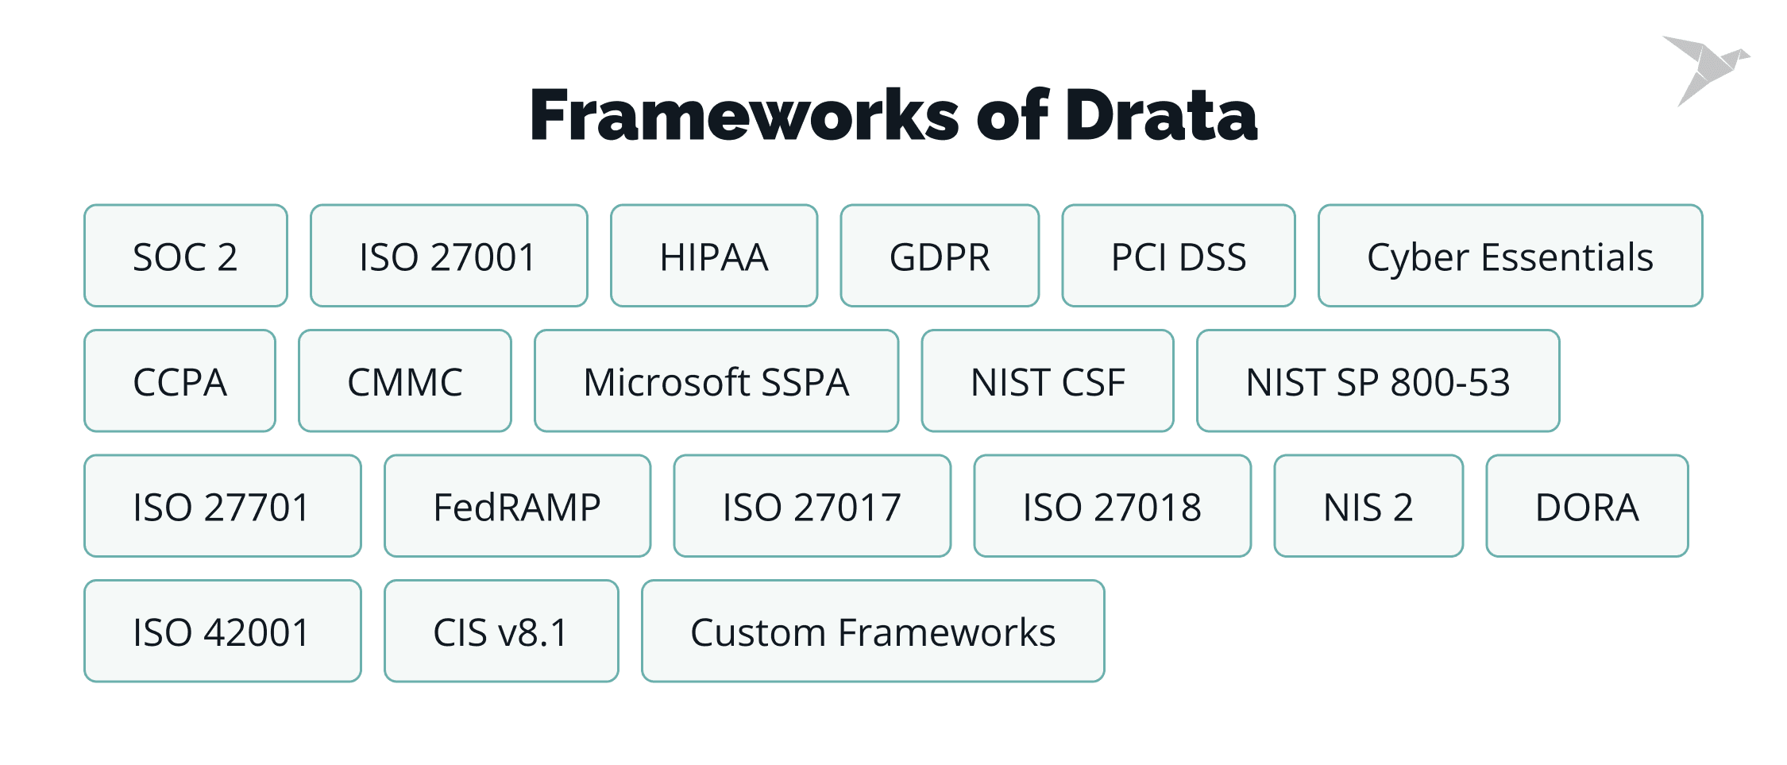This screenshot has width=1787, height=765.
Task: Click the PCI DSS framework box
Action: point(1179,256)
